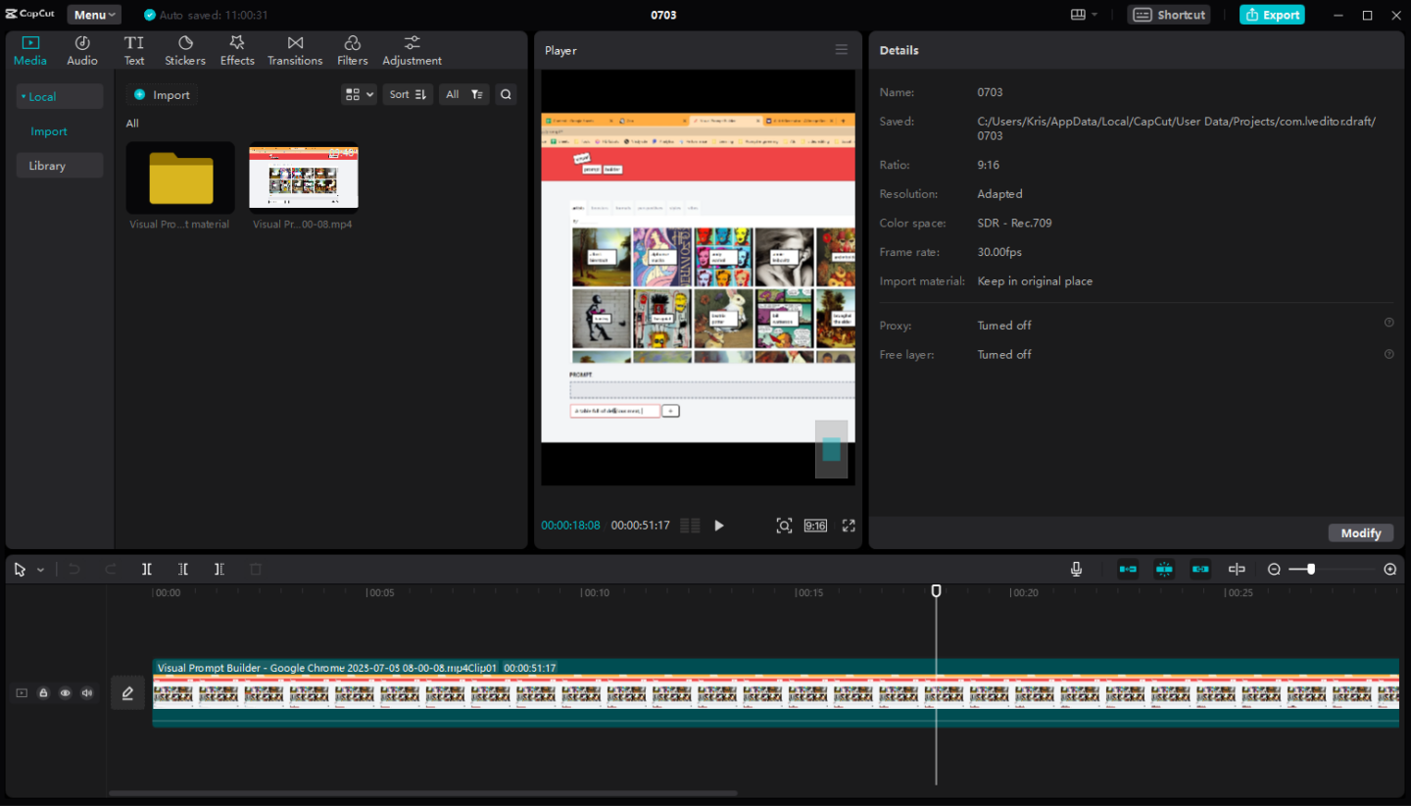
Task: Select the Visual Prompt Builder timeline clip
Action: (775, 693)
